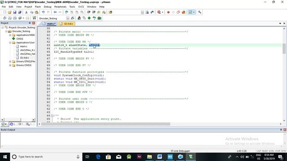Click the taskbar search box
The width and height of the screenshot is (287, 161).
(x=46, y=157)
